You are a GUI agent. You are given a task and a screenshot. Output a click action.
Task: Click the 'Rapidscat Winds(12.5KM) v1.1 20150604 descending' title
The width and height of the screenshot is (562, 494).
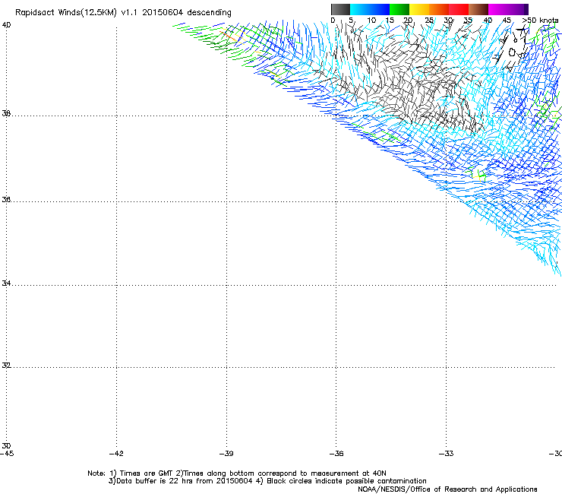point(123,13)
